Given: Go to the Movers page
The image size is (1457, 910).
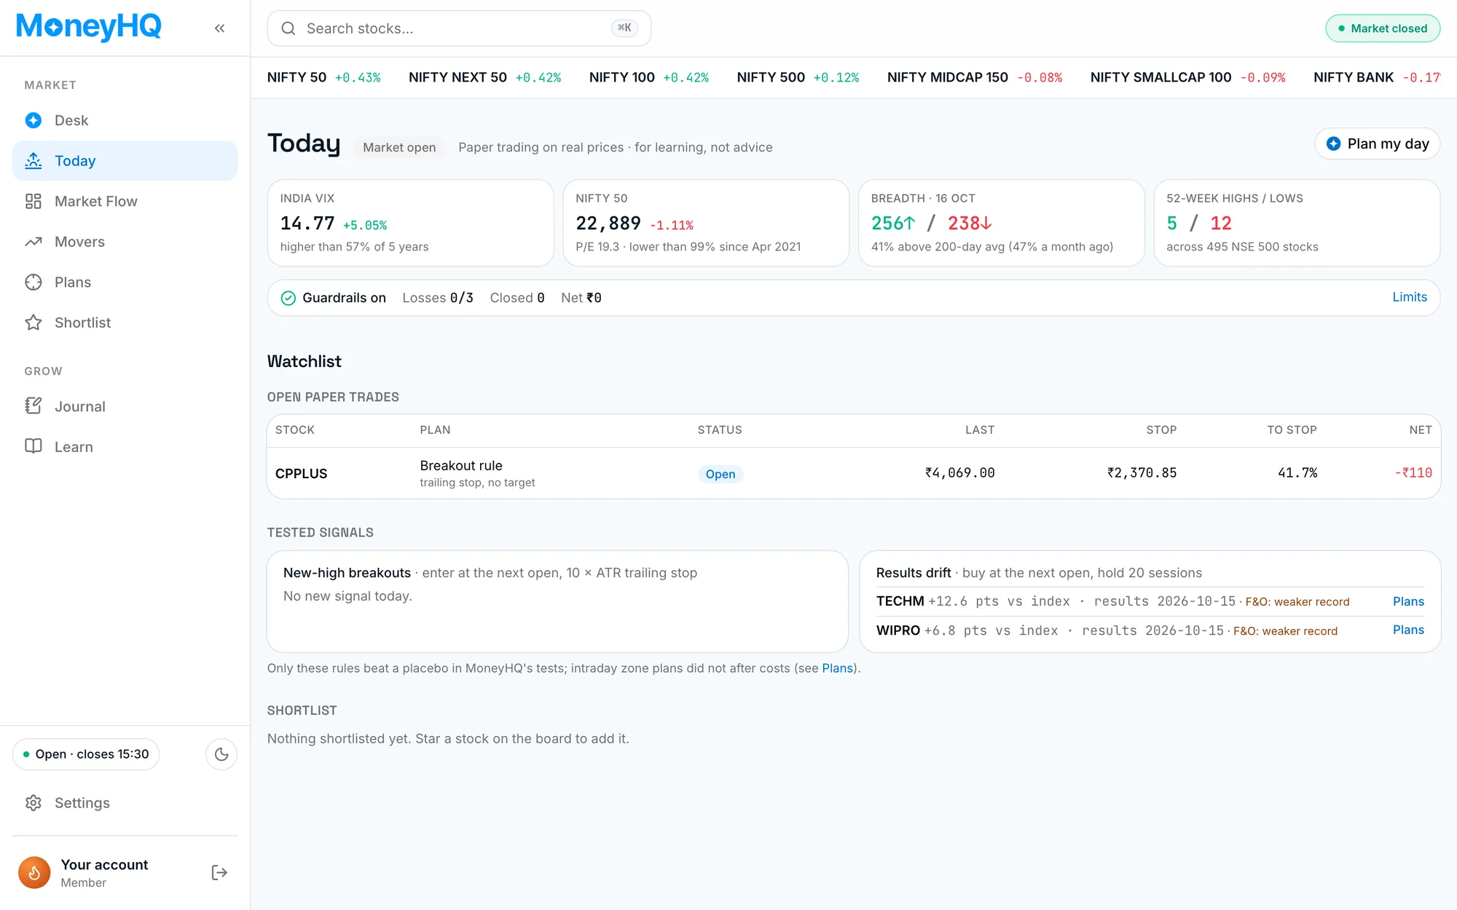Looking at the screenshot, I should click(125, 242).
